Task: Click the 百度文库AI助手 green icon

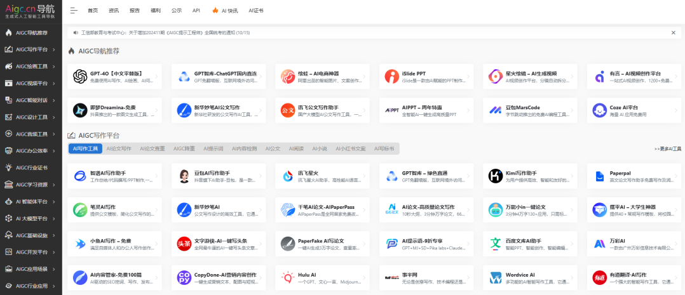Action: [496, 244]
